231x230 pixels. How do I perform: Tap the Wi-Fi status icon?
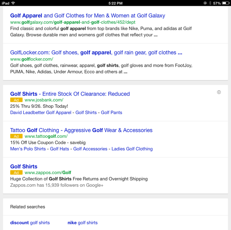(13, 3)
